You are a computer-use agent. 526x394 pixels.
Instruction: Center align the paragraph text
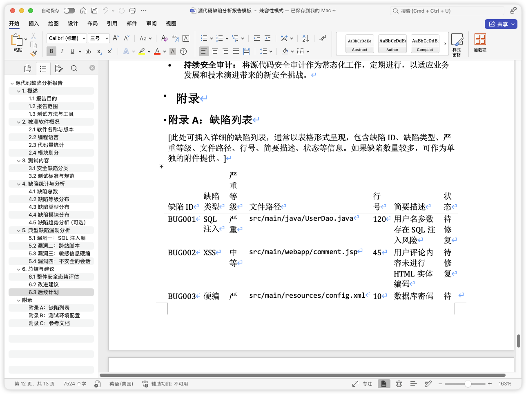[215, 51]
